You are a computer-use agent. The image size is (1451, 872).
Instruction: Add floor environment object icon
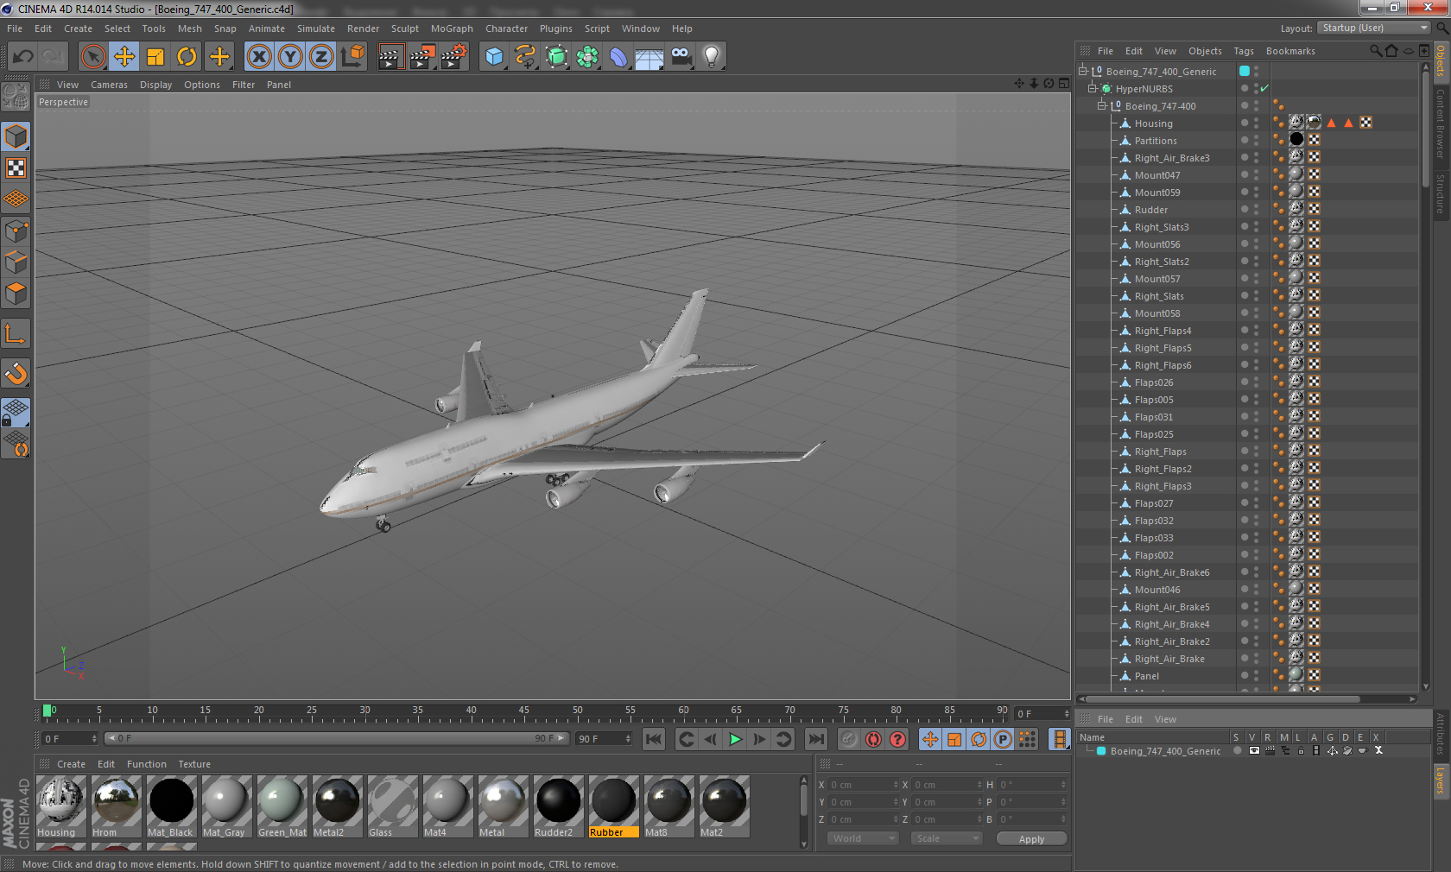point(649,57)
